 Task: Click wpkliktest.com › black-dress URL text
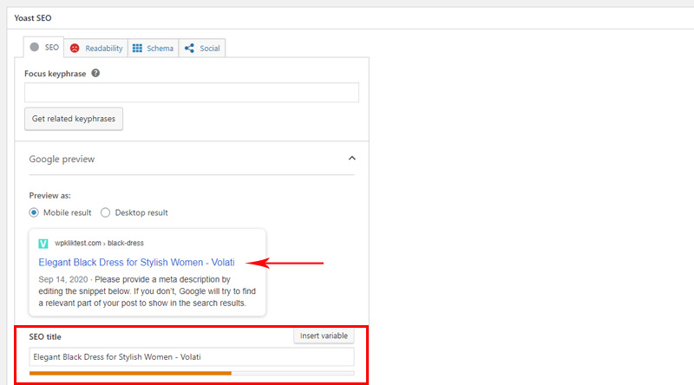pos(99,243)
